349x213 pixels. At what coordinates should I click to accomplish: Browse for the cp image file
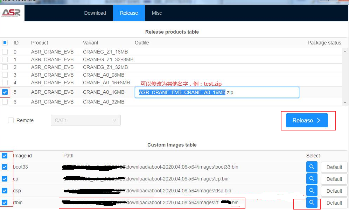(x=312, y=179)
